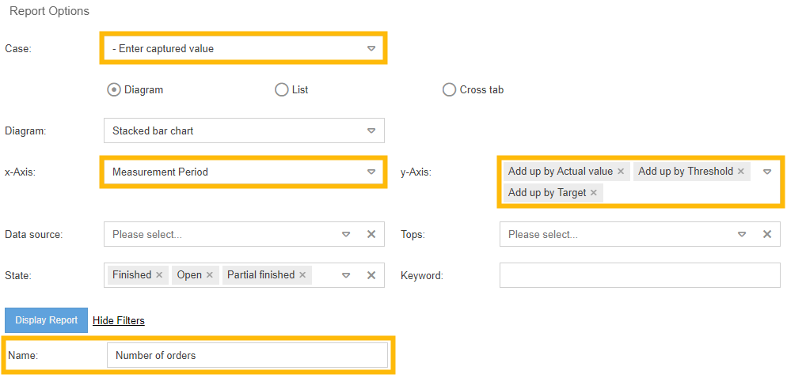Select the List radio option
Viewport: 787px width, 378px height.
point(281,90)
